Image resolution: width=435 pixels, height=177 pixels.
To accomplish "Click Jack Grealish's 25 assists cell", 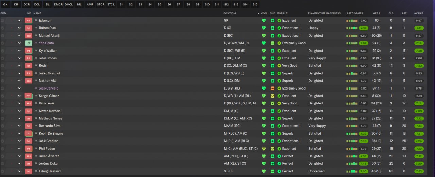I will coord(404,141).
